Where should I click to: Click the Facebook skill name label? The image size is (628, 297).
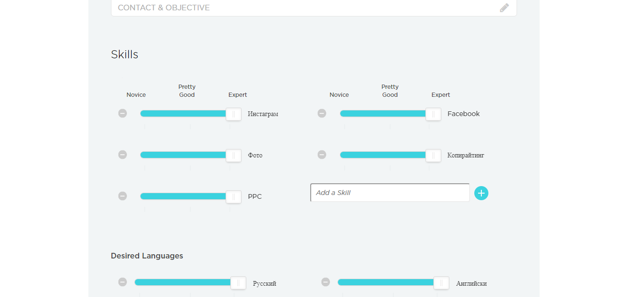pyautogui.click(x=463, y=114)
